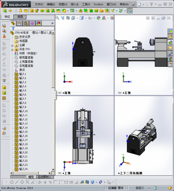Select the Rib feature icon

click(x=80, y=11)
